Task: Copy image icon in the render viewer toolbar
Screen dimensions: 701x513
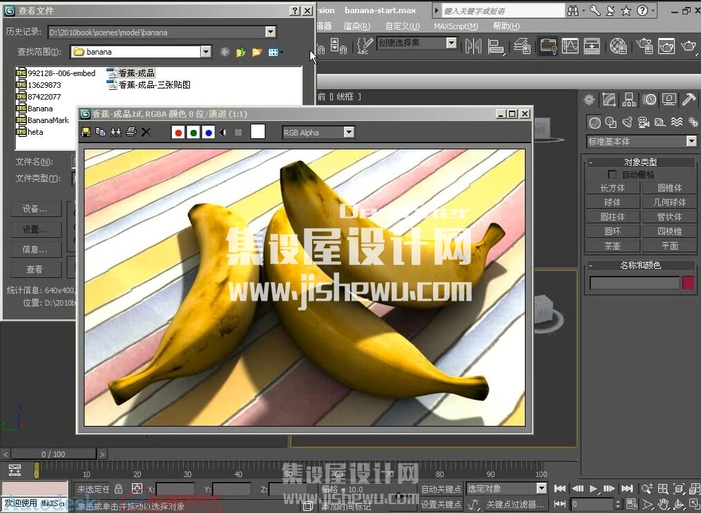Action: [x=101, y=132]
